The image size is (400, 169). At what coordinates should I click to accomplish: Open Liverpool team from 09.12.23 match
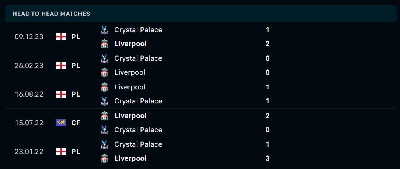click(130, 44)
